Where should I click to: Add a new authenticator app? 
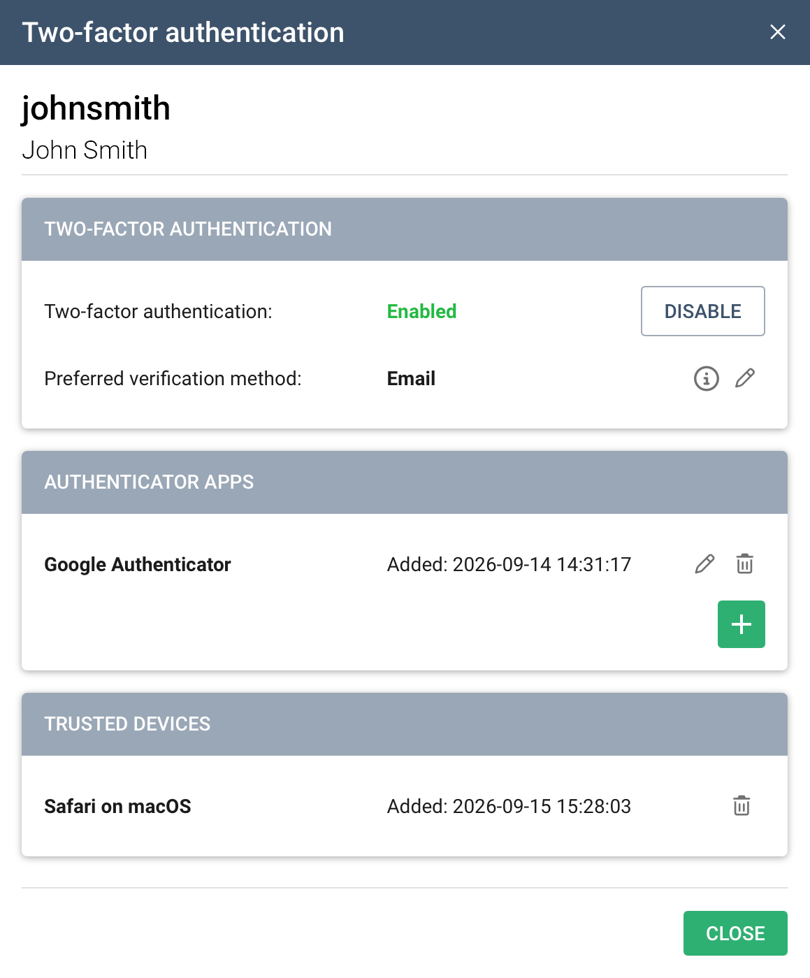click(741, 624)
